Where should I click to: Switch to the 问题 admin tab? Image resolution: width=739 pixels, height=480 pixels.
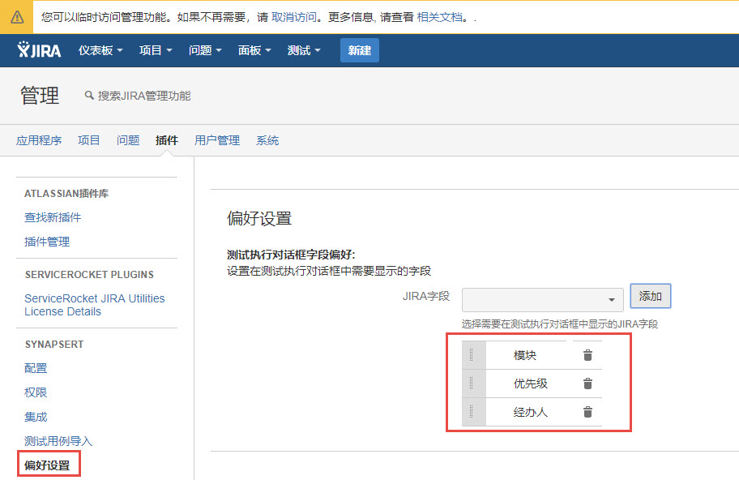click(x=128, y=140)
